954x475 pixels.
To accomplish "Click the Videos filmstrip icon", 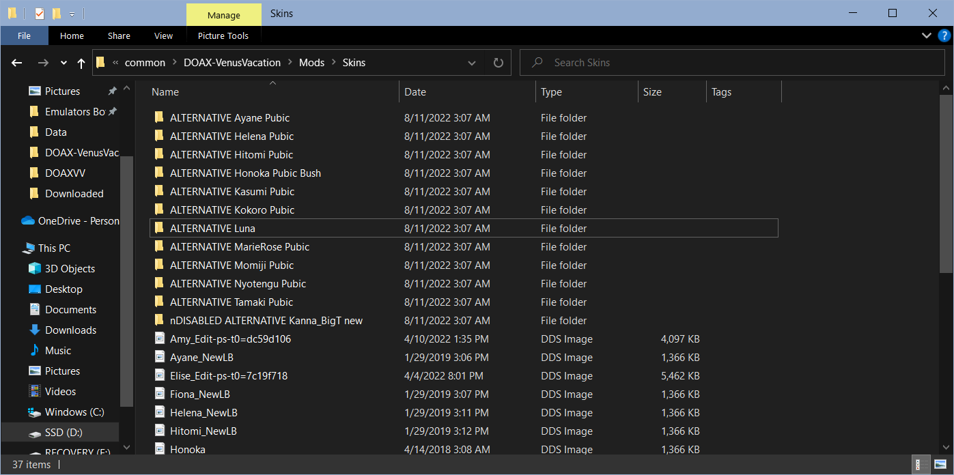I will click(35, 392).
